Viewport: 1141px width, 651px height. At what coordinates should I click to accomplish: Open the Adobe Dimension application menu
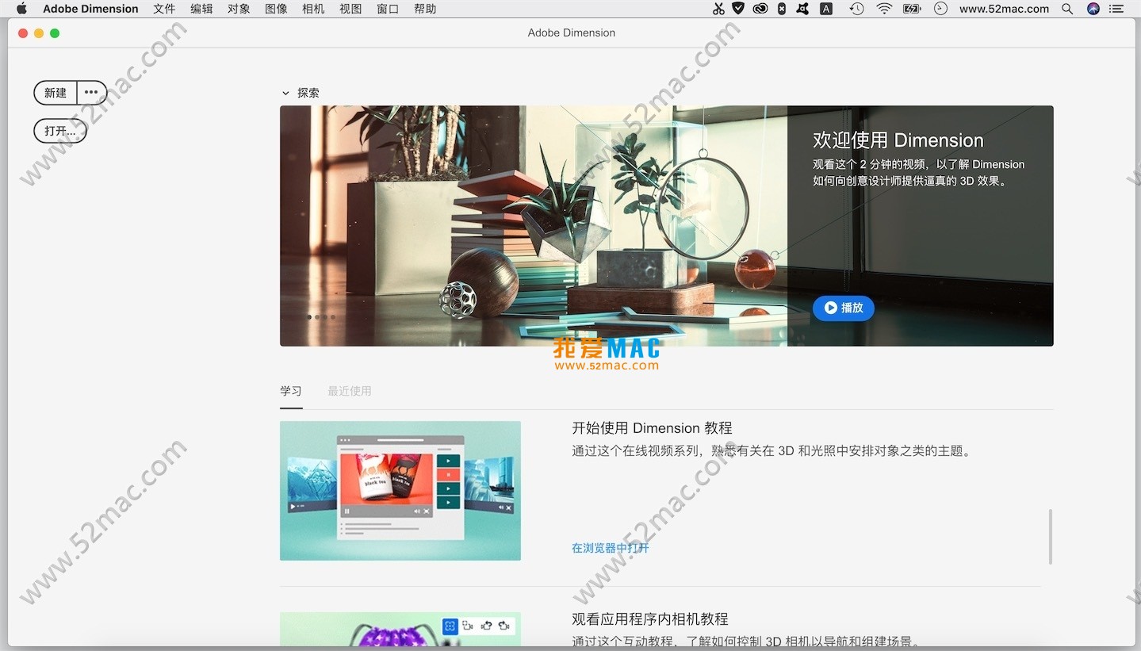(90, 9)
